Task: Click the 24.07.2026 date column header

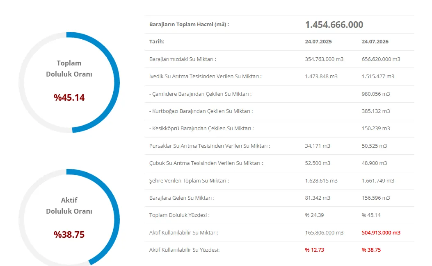Action: (x=375, y=41)
